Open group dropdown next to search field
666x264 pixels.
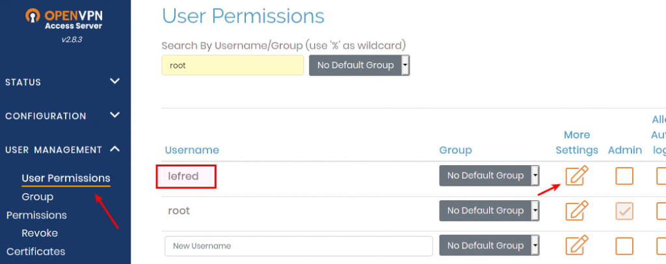coord(359,66)
